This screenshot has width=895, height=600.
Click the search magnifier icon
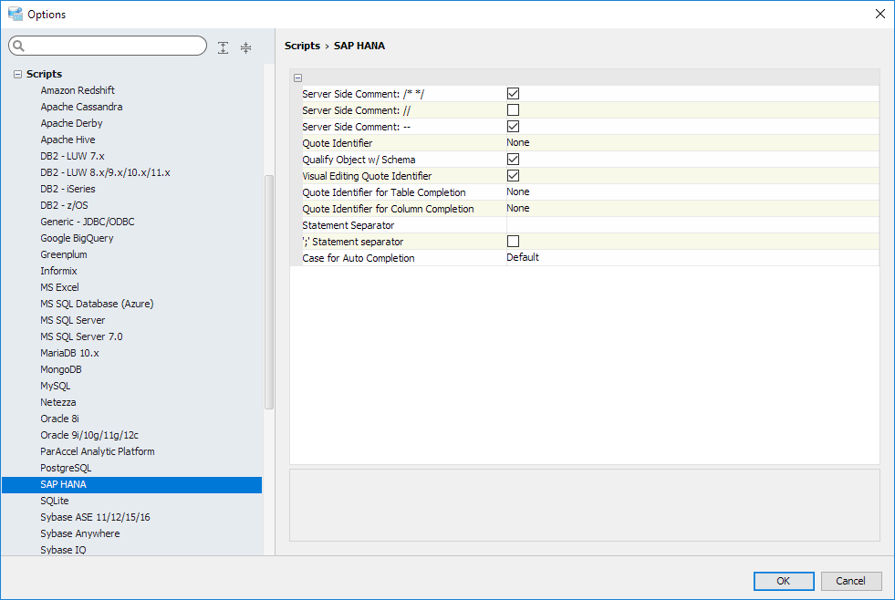[x=19, y=47]
